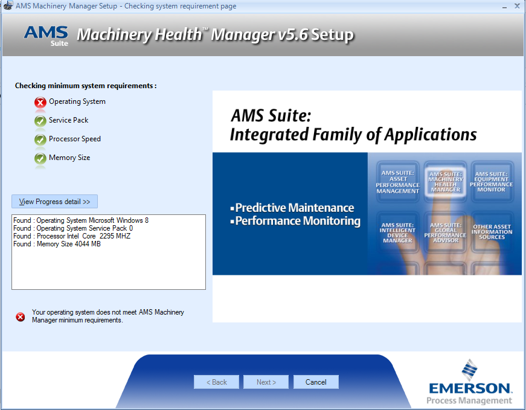Click the setup app icon in the title bar
This screenshot has height=410, width=526.
[8, 5]
